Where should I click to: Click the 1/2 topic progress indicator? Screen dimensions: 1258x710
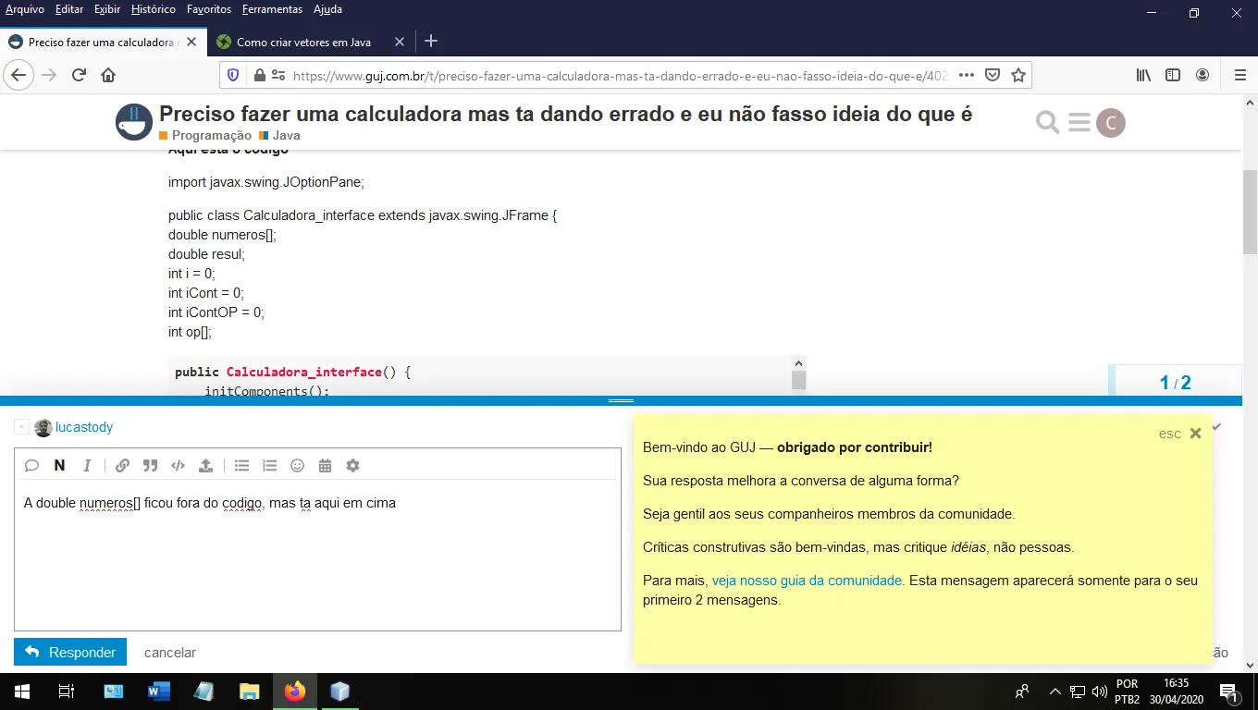point(1175,383)
